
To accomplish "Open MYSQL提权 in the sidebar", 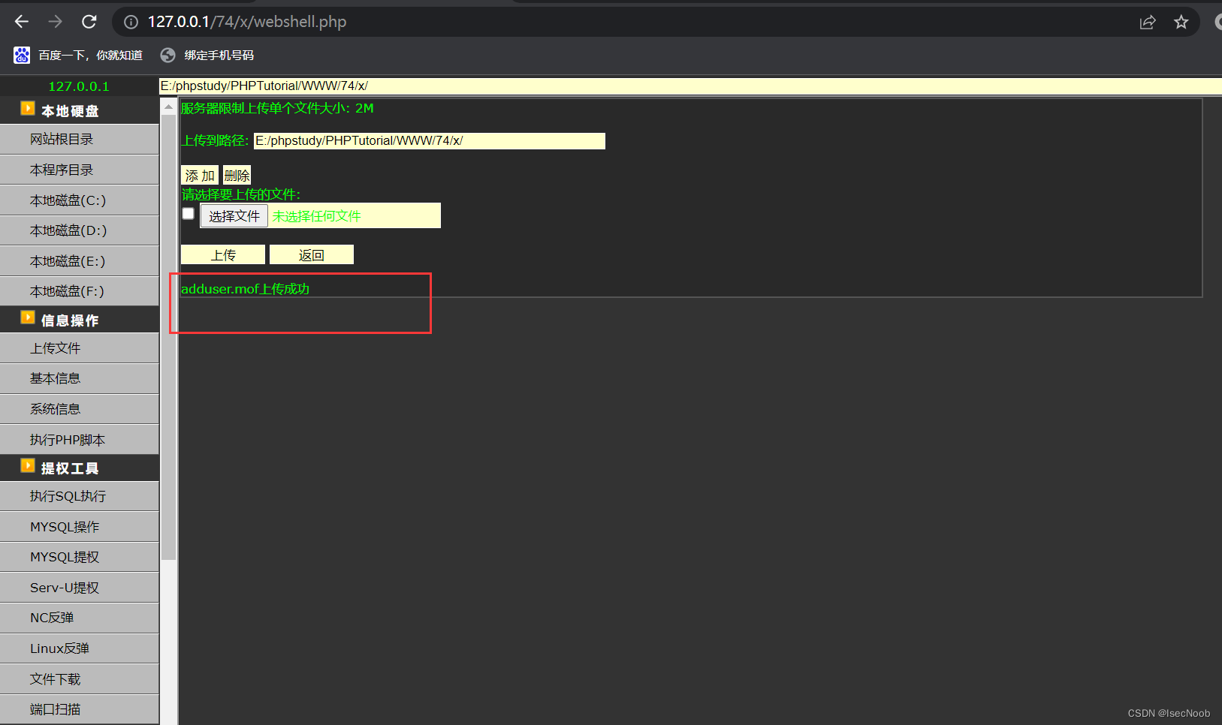I will tap(80, 557).
